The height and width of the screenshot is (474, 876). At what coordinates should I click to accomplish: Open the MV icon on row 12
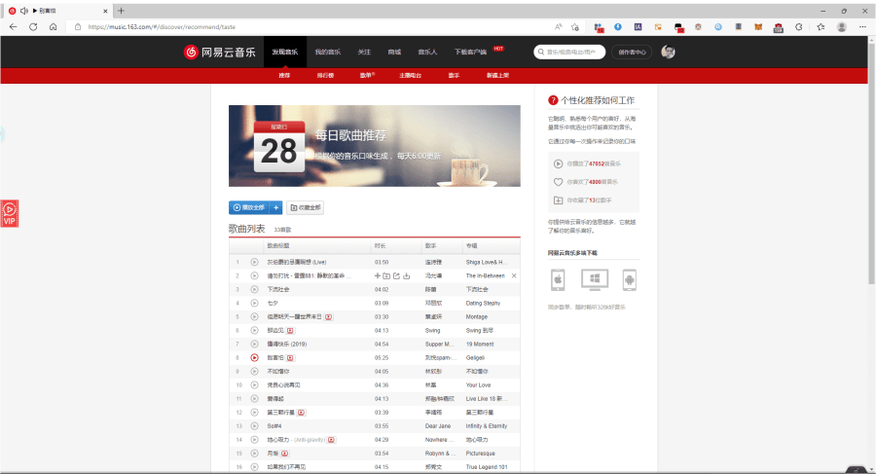click(301, 413)
